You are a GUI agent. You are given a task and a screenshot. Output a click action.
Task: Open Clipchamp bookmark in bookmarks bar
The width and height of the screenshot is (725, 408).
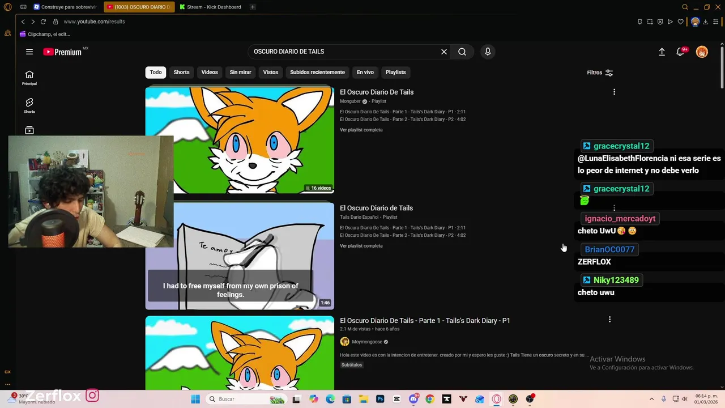pyautogui.click(x=45, y=34)
